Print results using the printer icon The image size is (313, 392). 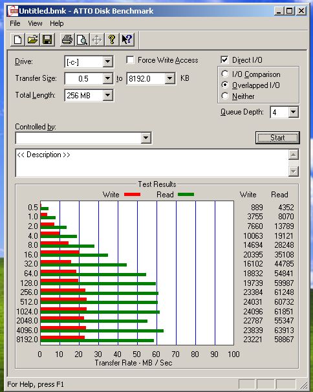(x=67, y=39)
